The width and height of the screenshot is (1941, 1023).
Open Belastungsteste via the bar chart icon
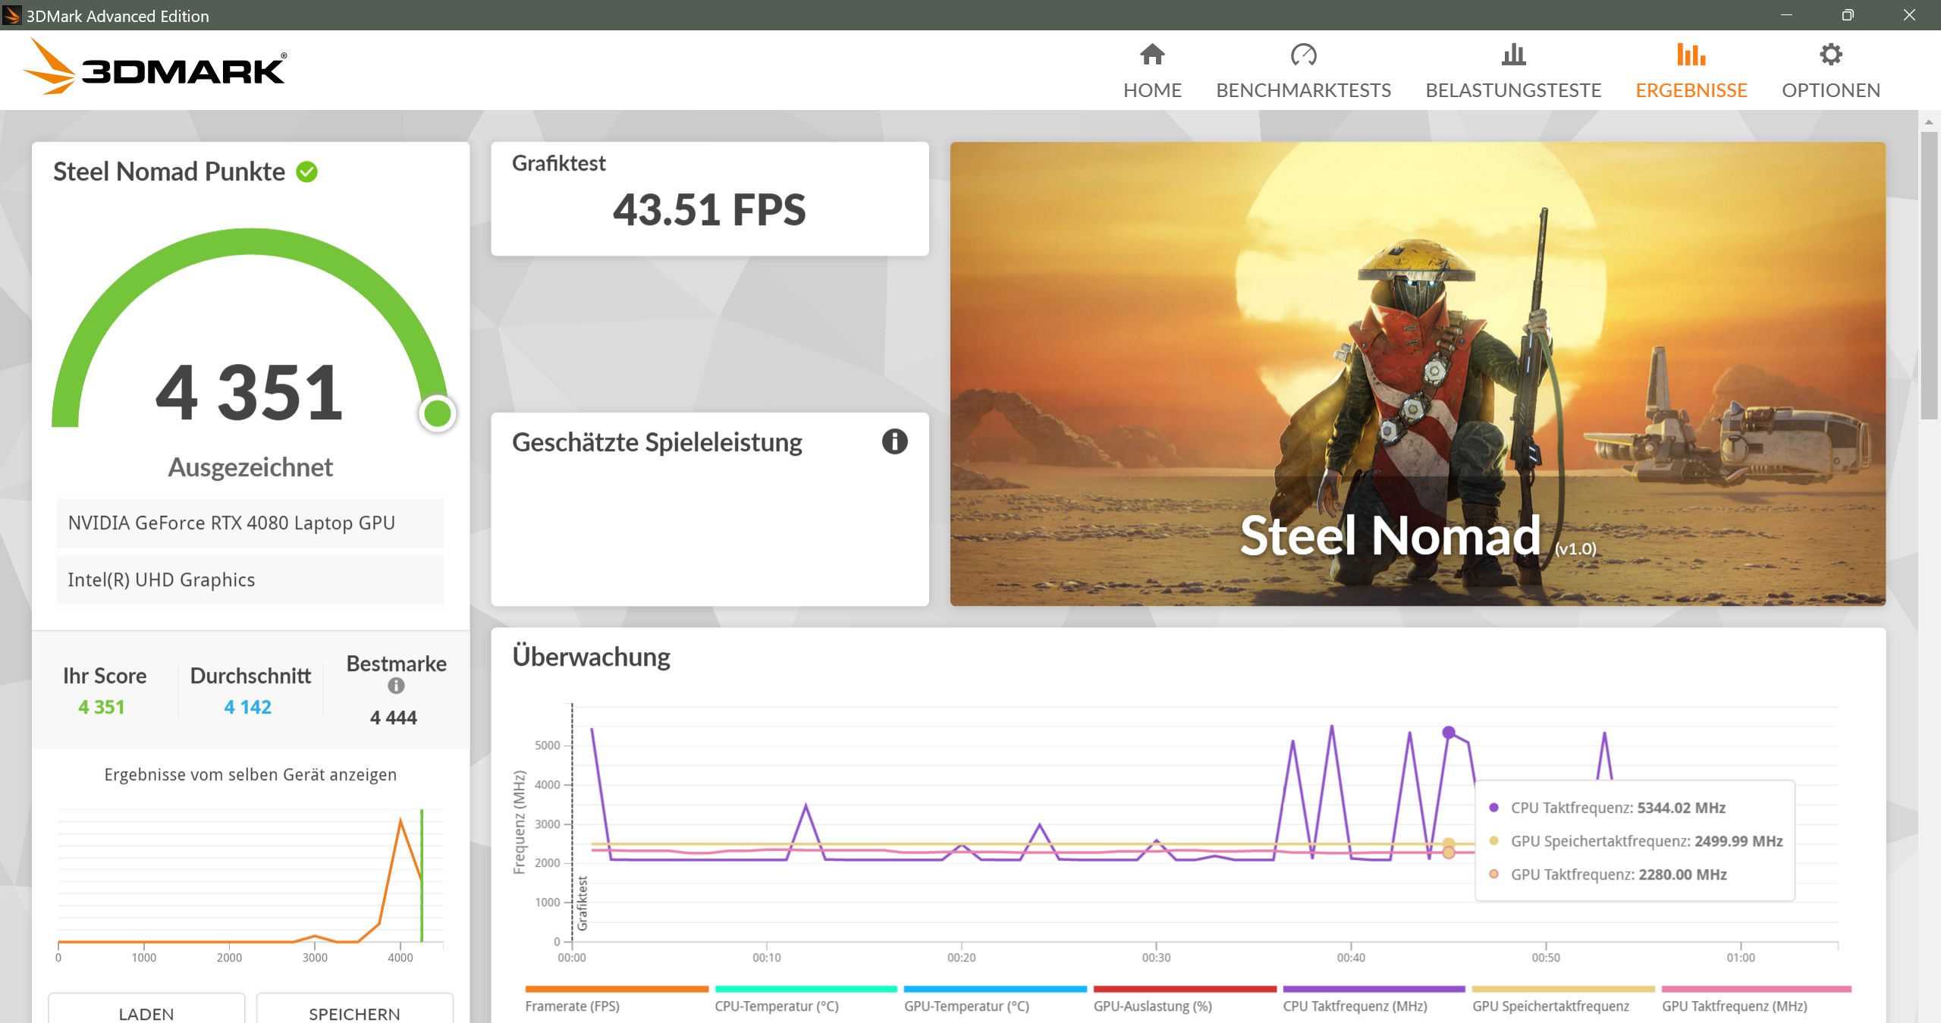1512,54
